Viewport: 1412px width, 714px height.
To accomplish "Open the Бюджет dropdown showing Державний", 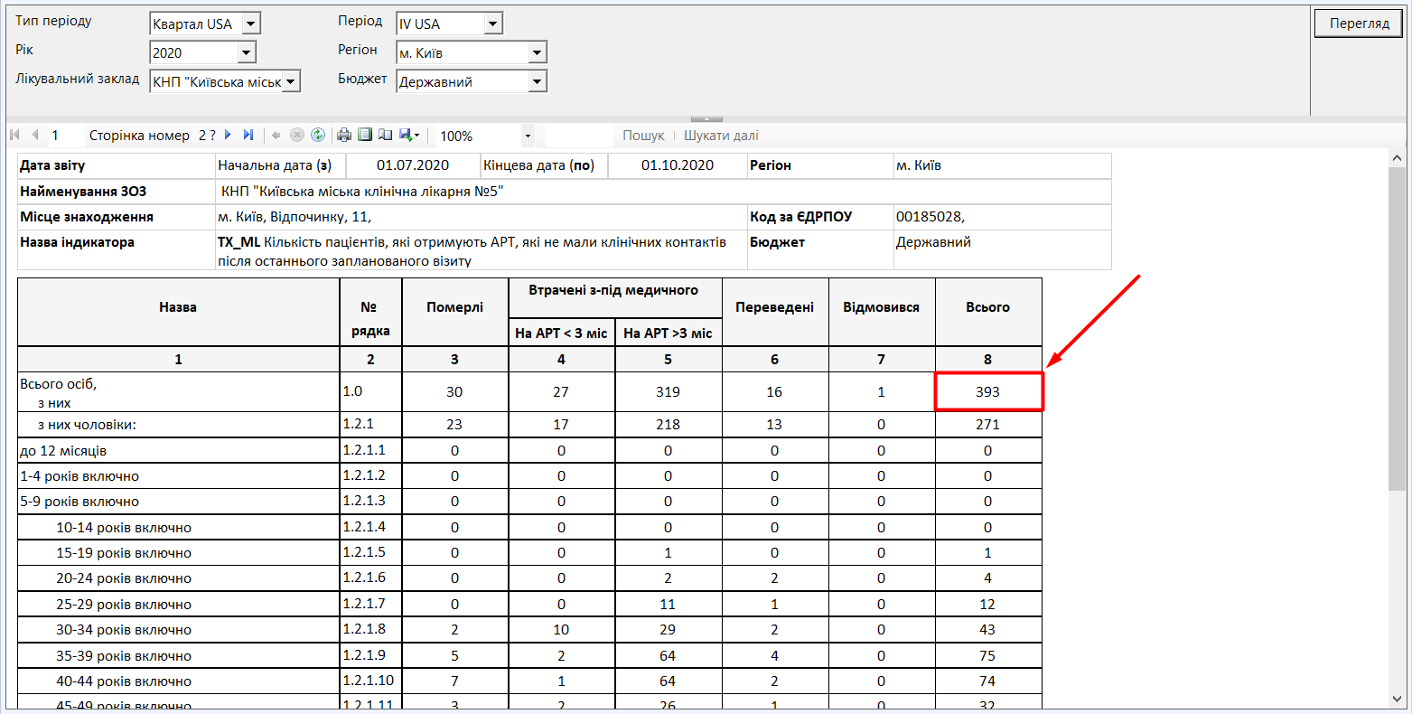I will coord(537,81).
